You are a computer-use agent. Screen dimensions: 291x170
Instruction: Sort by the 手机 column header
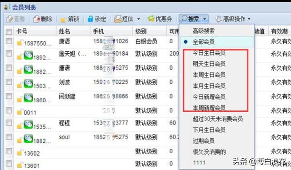click(x=98, y=31)
